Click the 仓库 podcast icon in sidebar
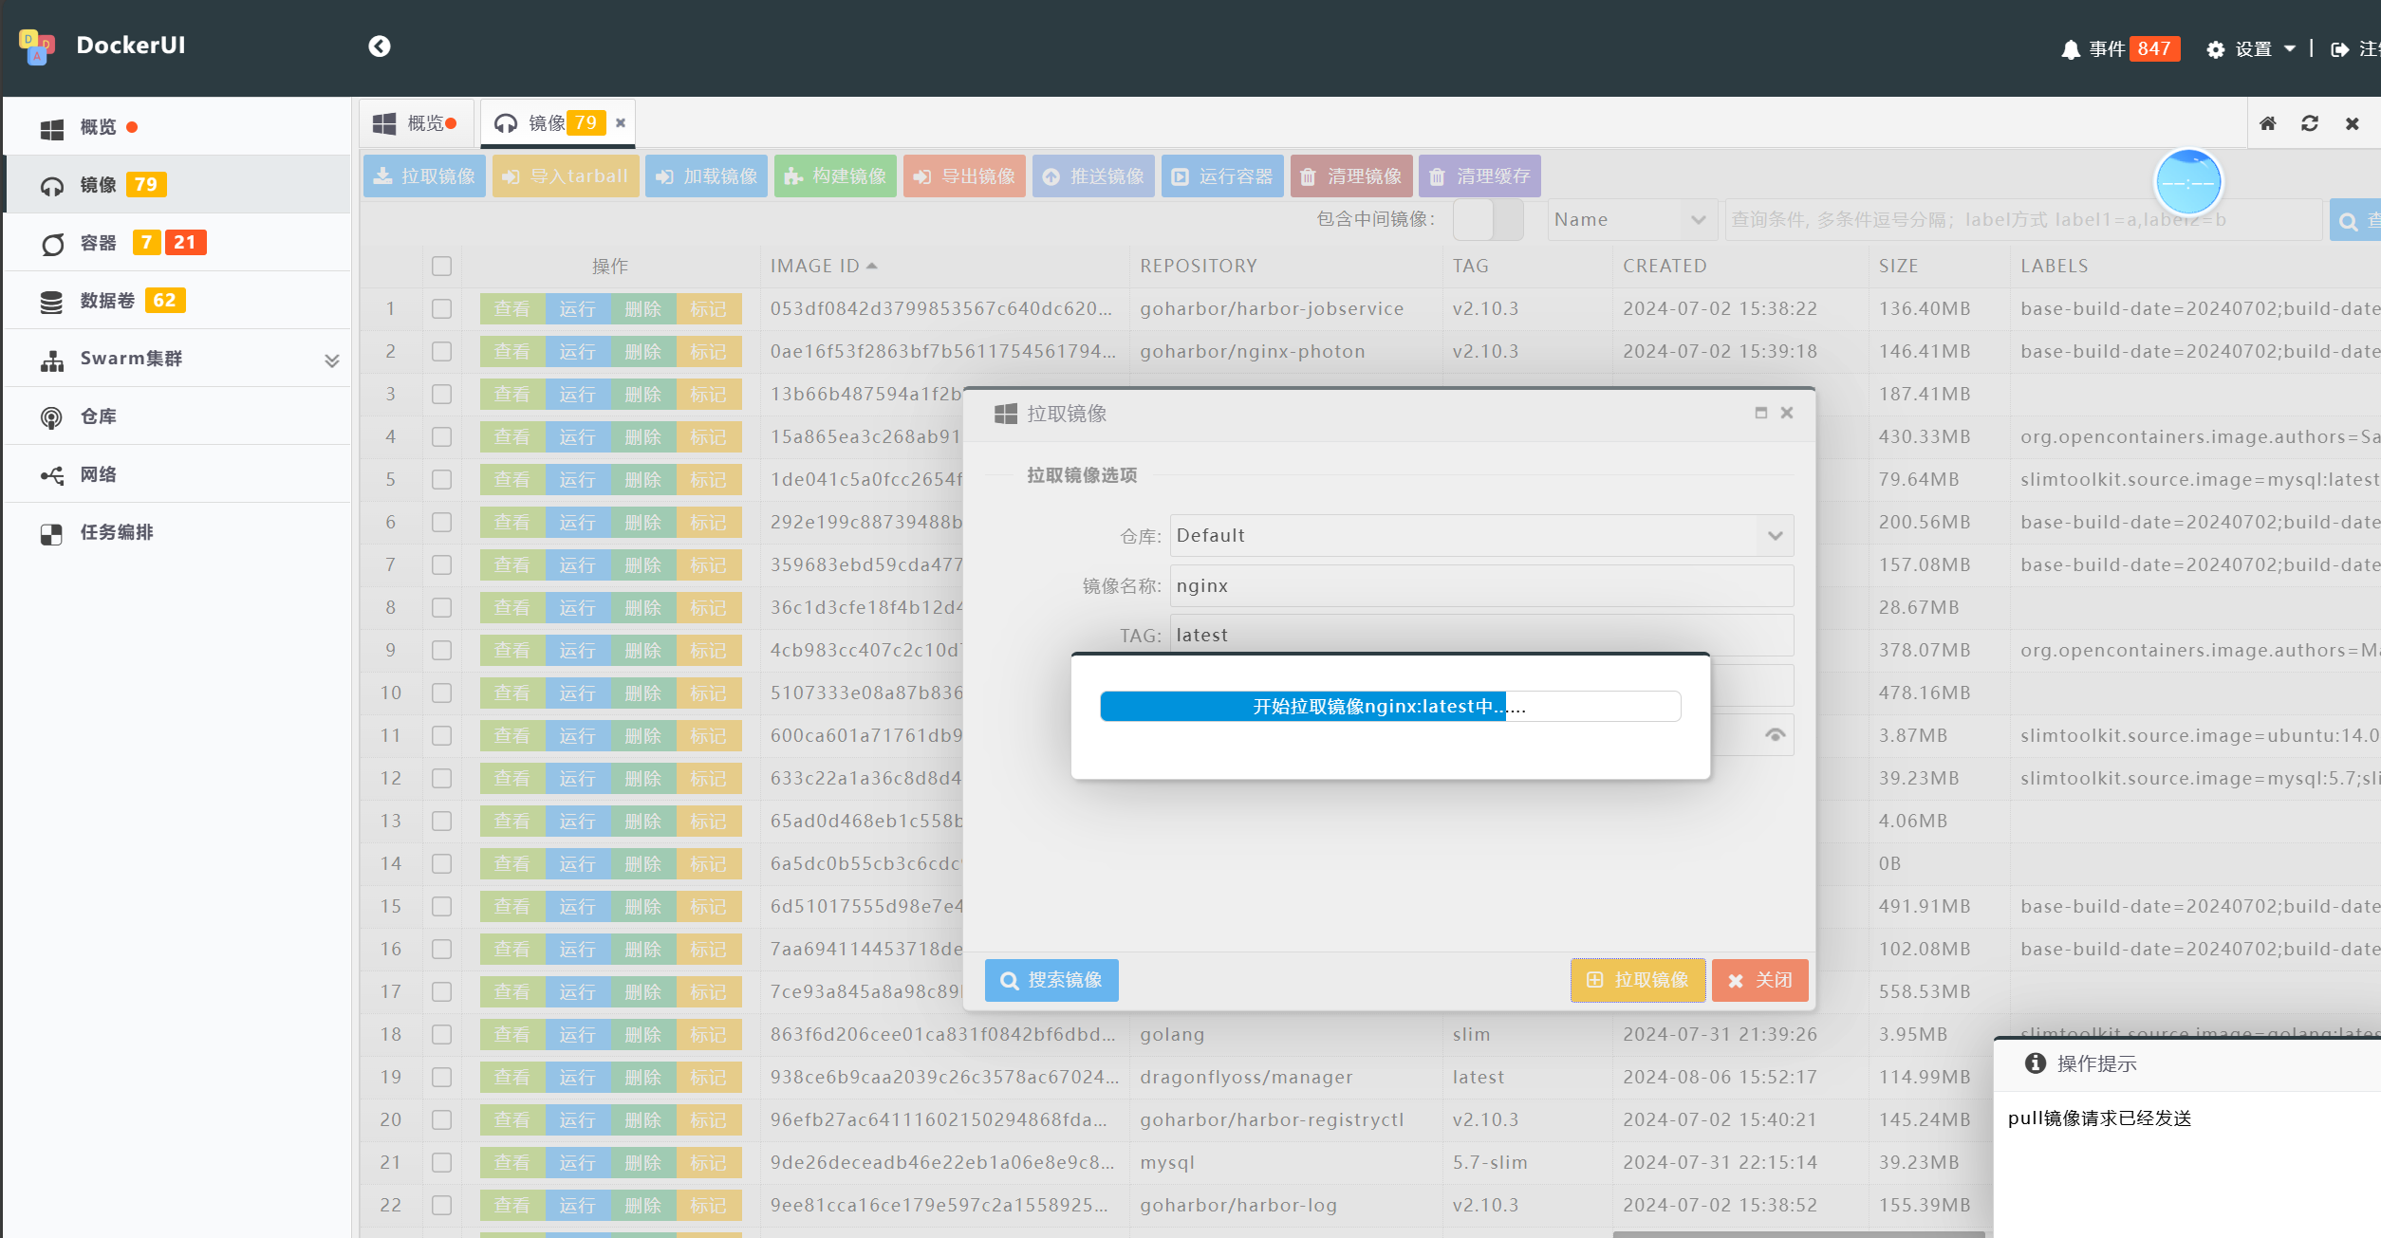This screenshot has width=2381, height=1238. (x=52, y=417)
